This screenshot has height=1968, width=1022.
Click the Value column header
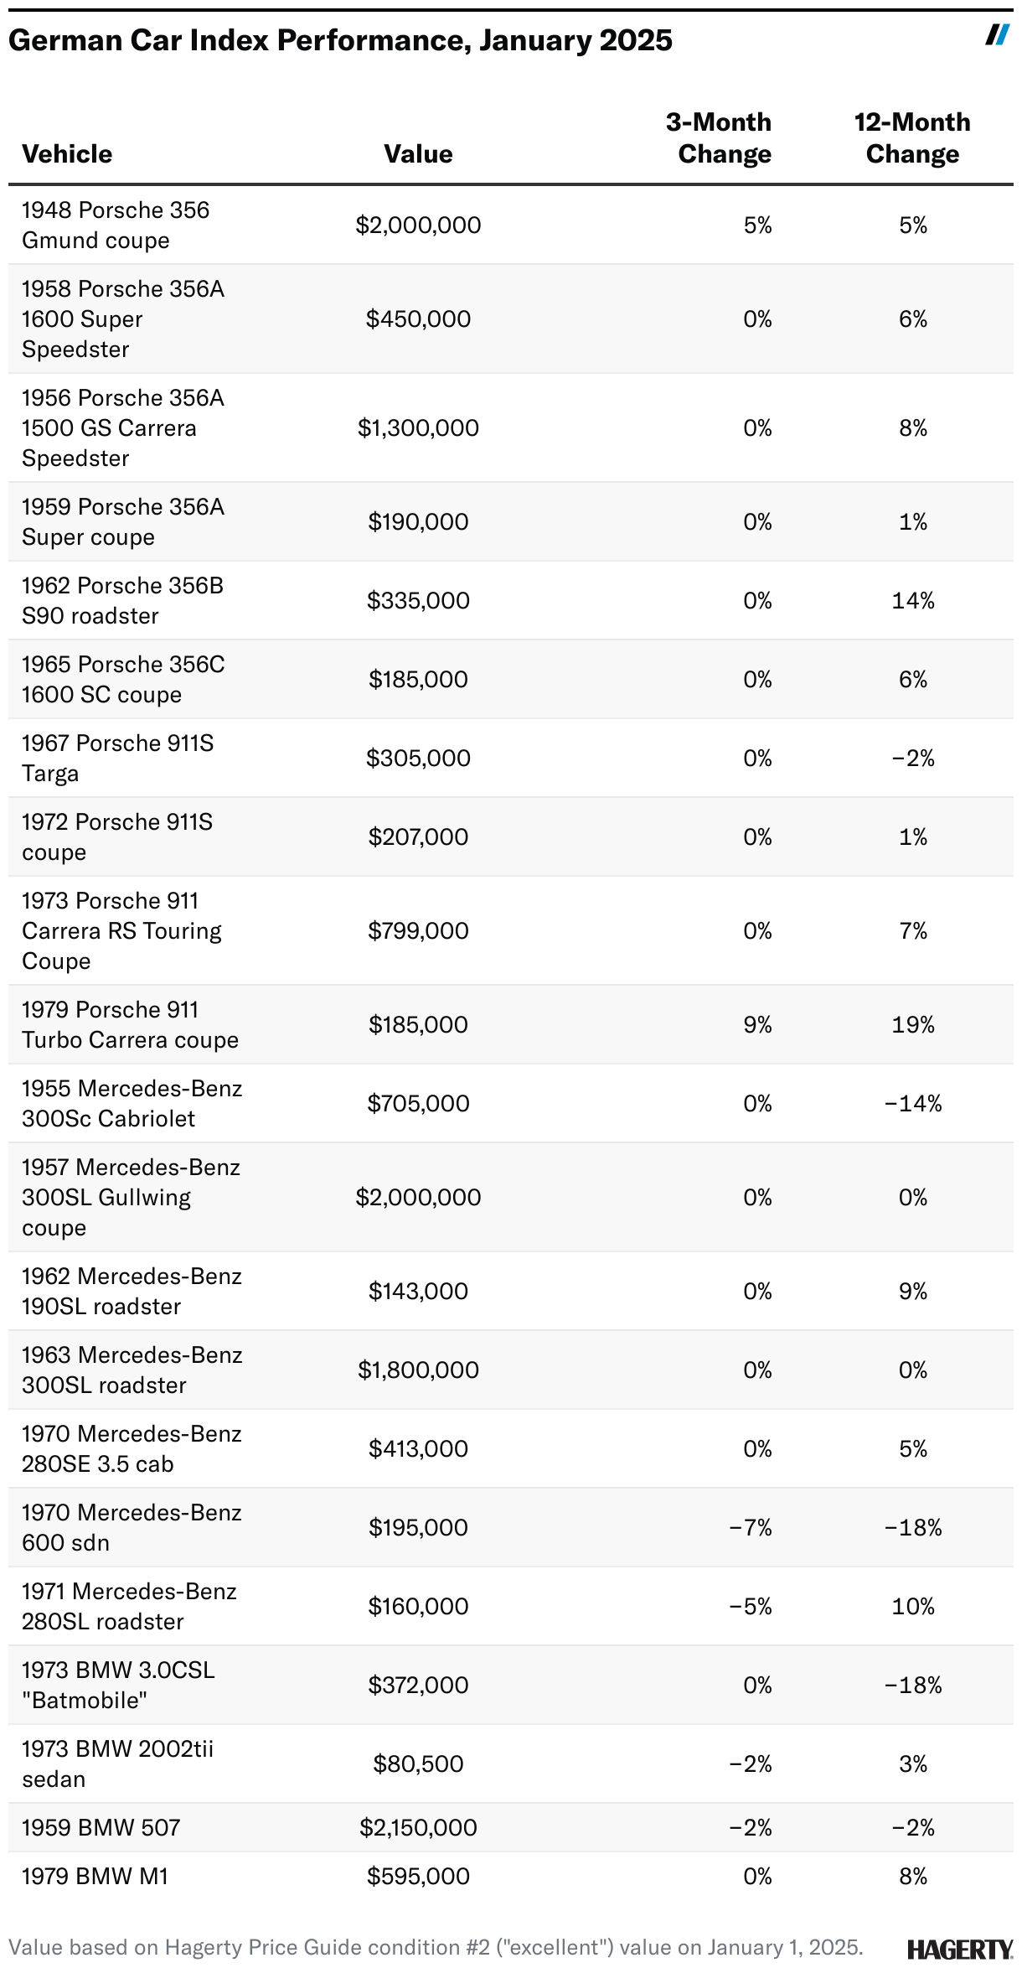coord(418,154)
